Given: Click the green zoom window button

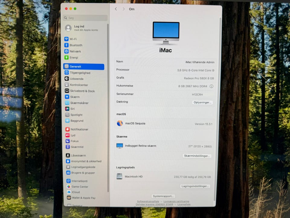Looking at the screenshot, I should click(75, 8).
